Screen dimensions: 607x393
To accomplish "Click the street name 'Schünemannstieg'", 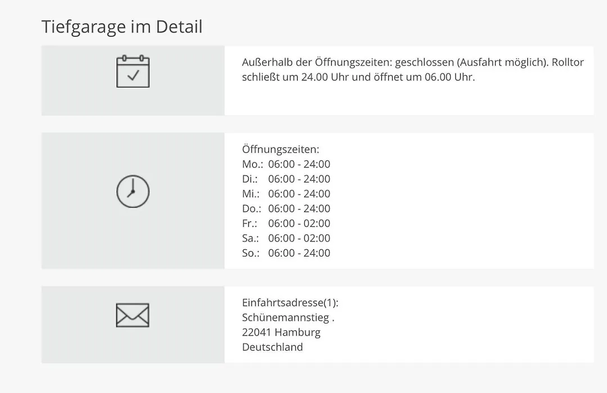I will [x=286, y=317].
